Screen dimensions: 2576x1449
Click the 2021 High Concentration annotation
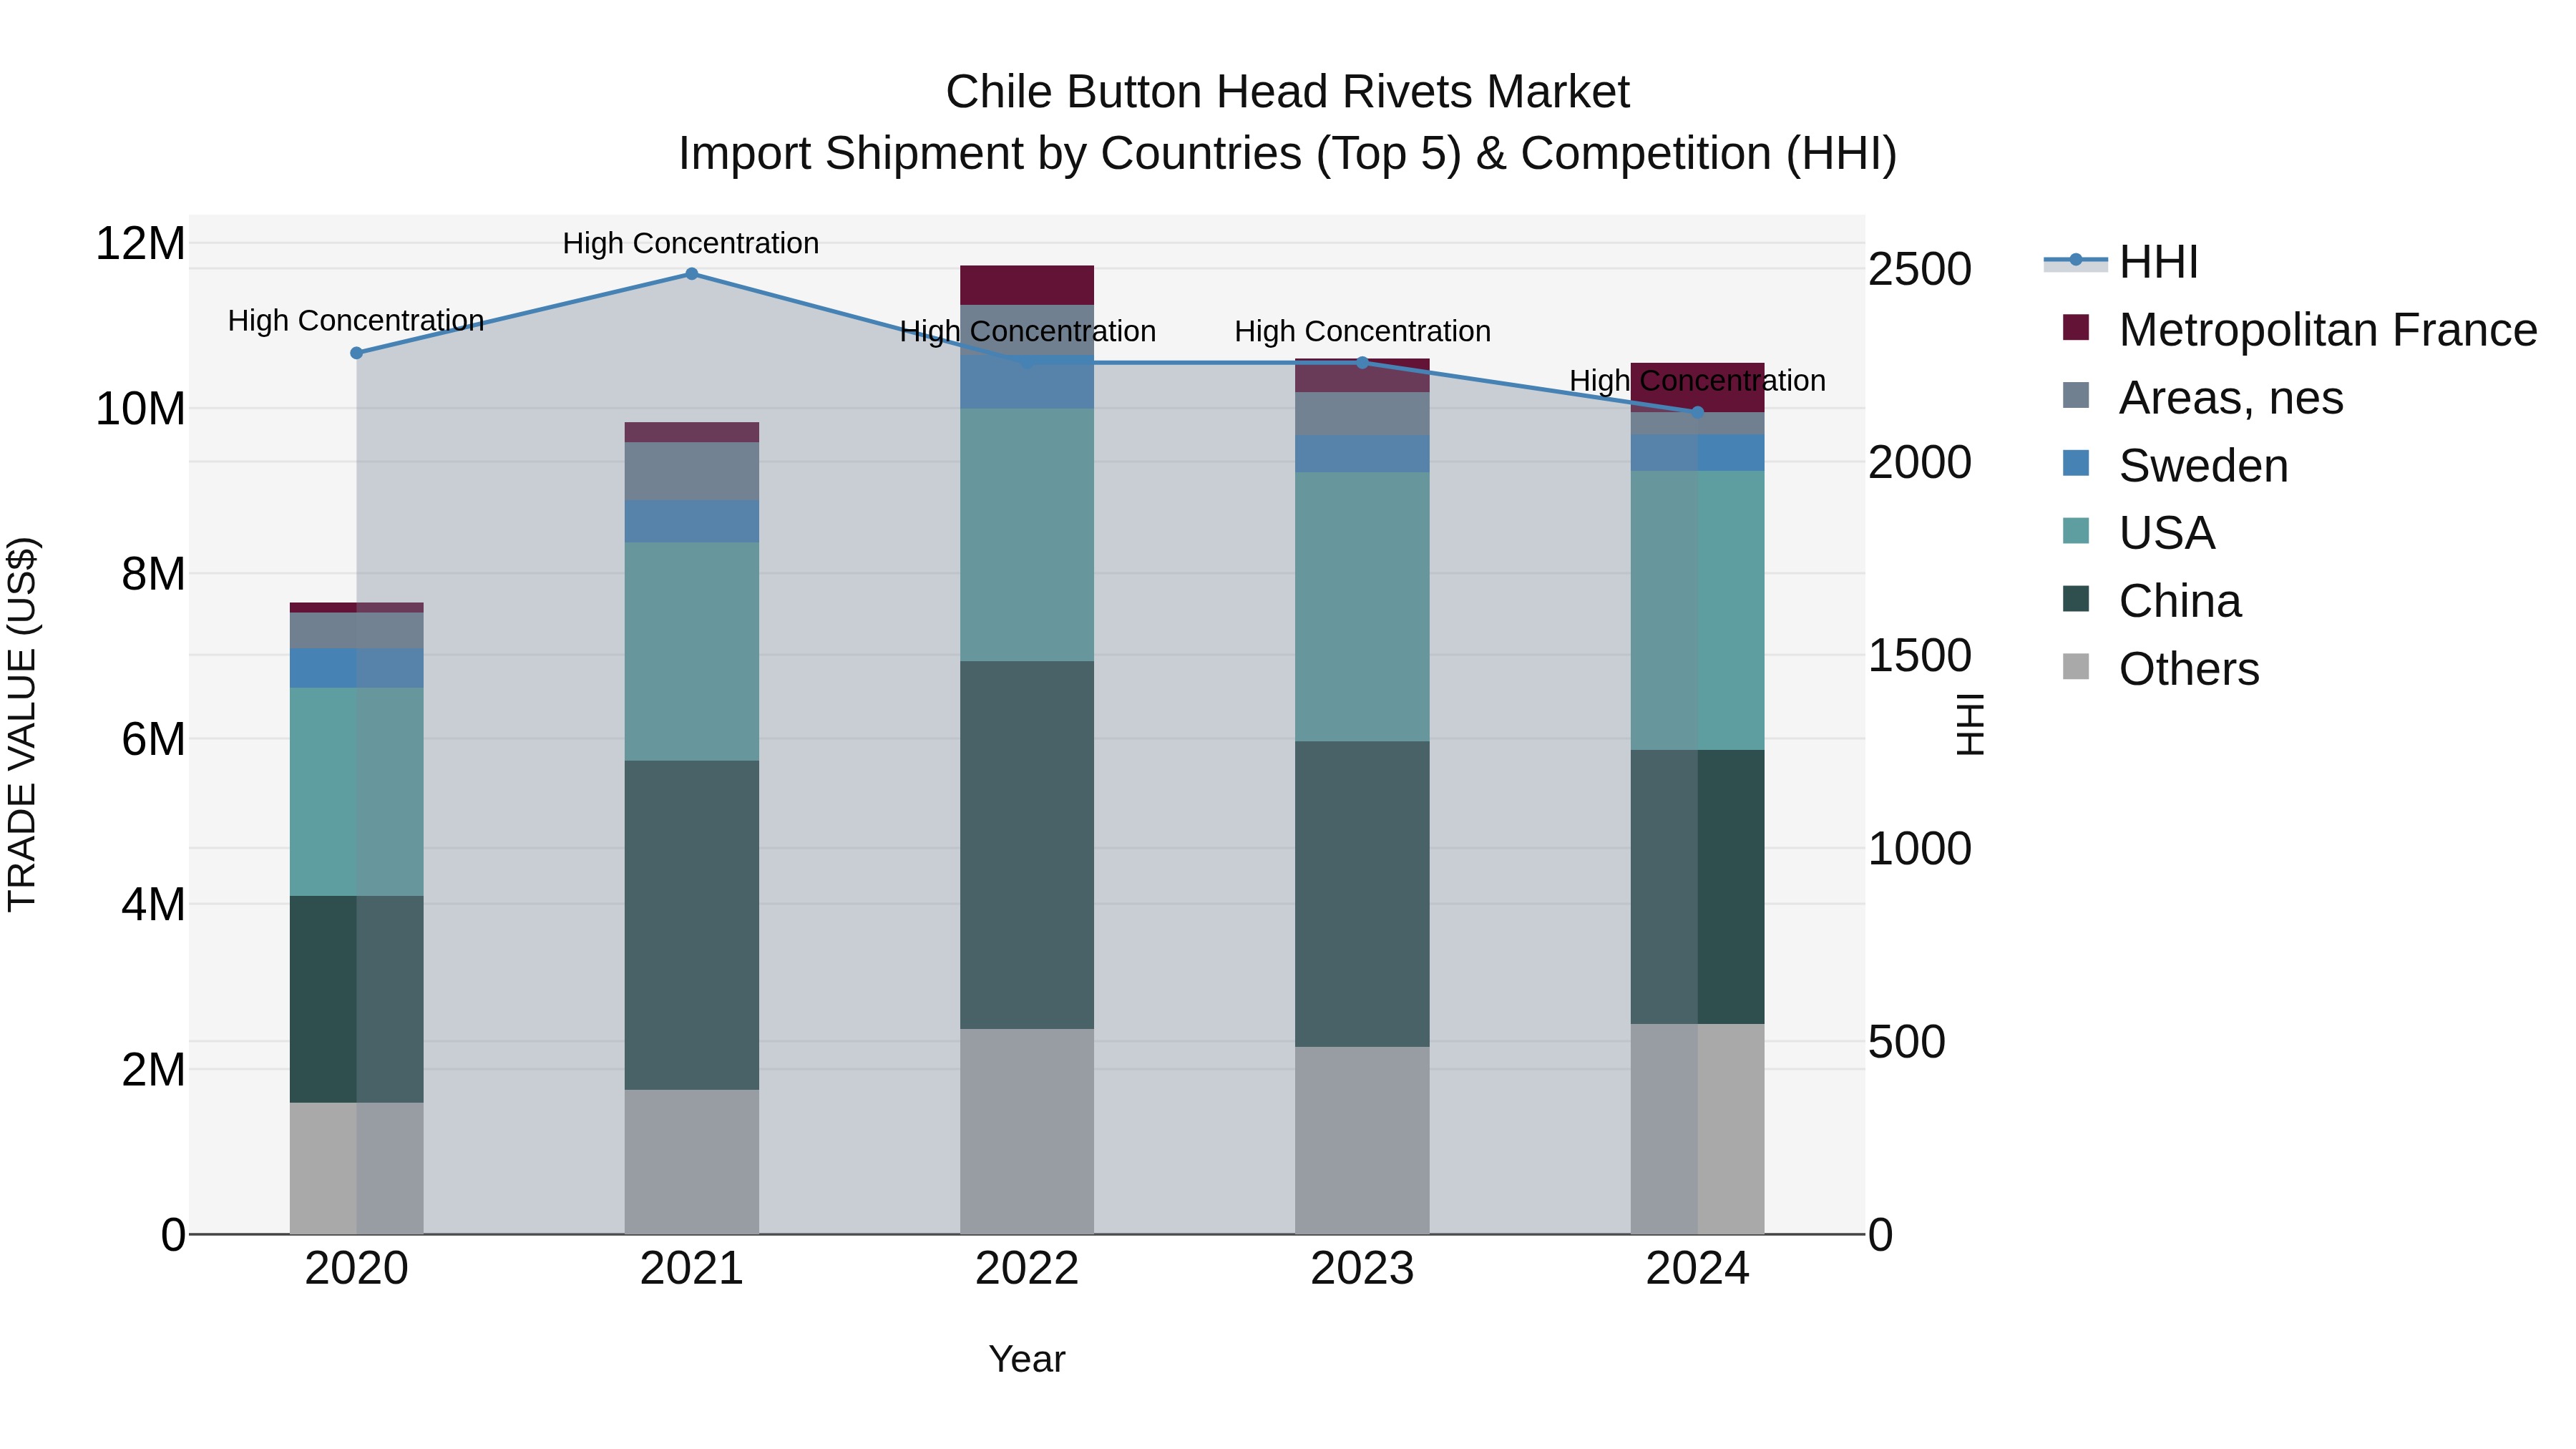click(x=691, y=243)
